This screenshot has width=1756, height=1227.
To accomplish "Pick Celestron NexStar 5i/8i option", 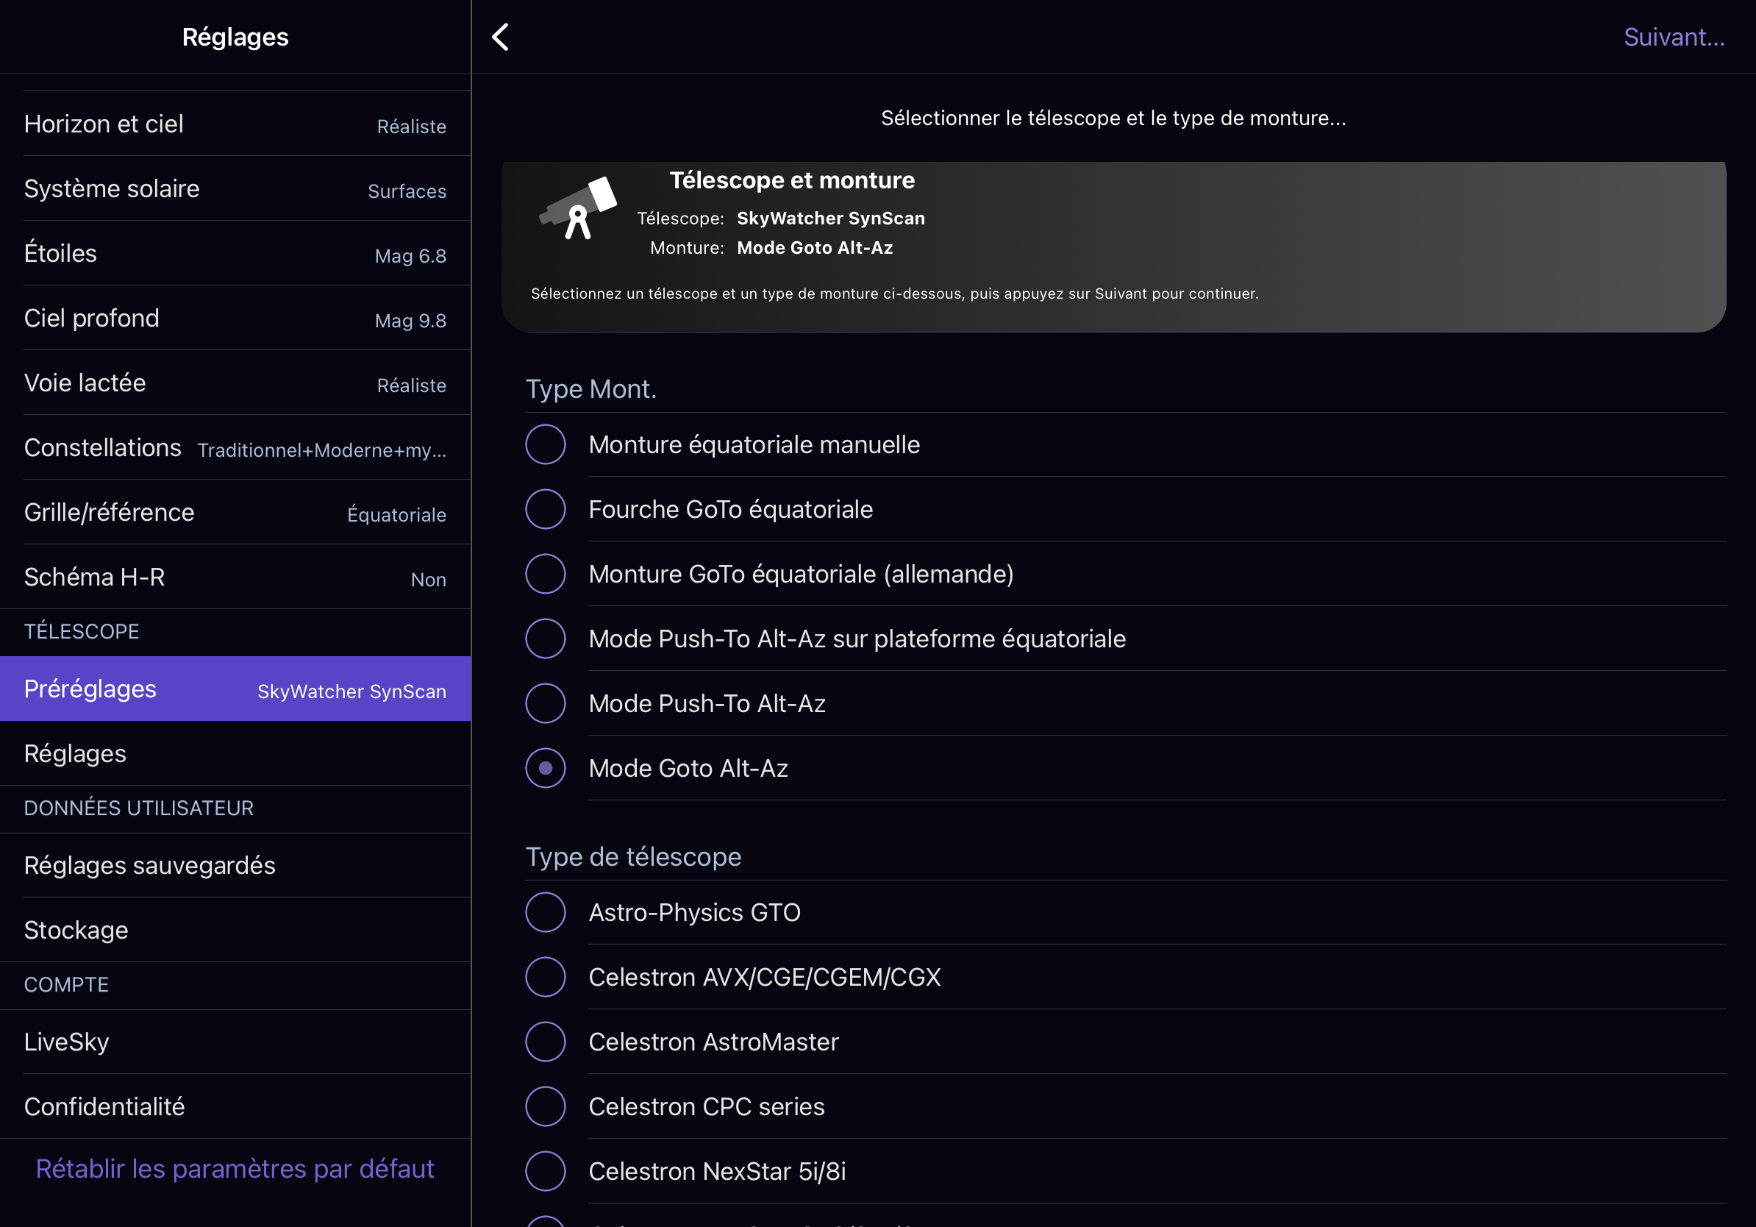I will [x=546, y=1171].
